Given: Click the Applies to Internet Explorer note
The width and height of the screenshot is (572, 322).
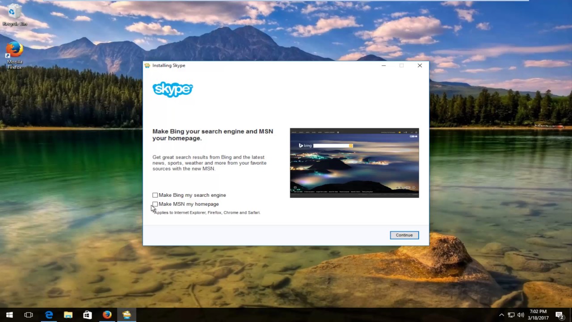Looking at the screenshot, I should [207, 212].
